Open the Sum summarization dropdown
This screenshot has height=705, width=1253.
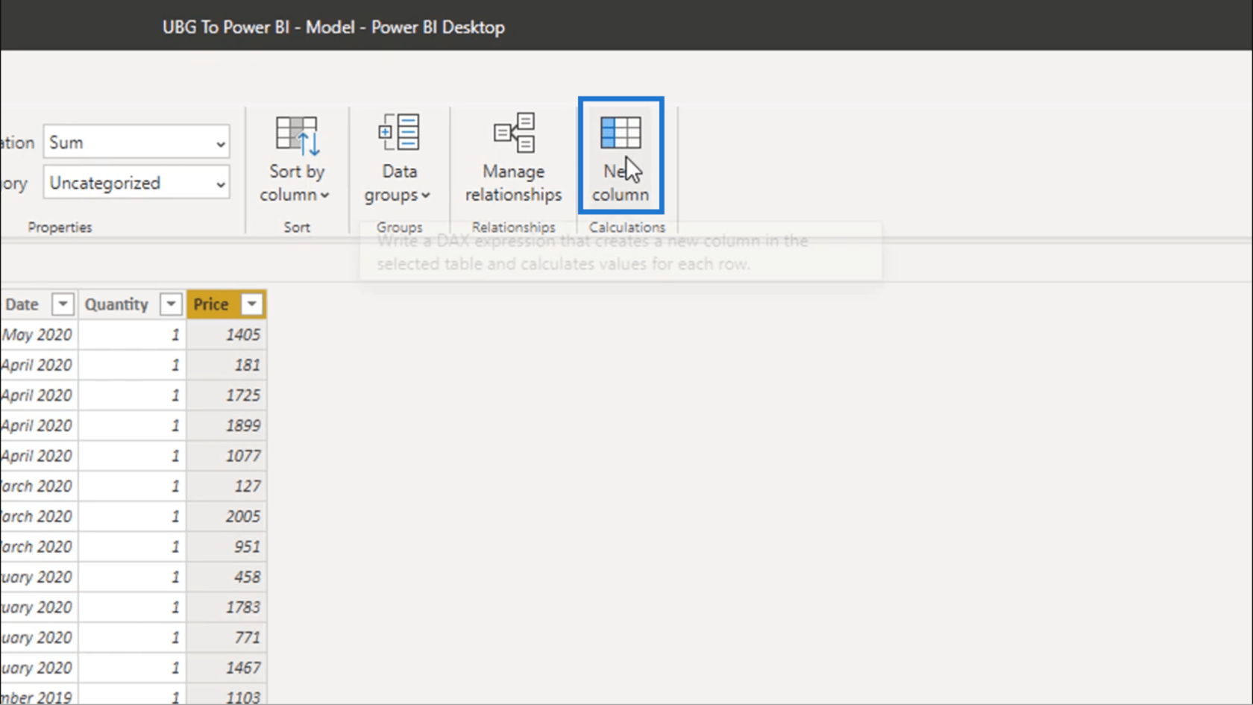coord(136,142)
